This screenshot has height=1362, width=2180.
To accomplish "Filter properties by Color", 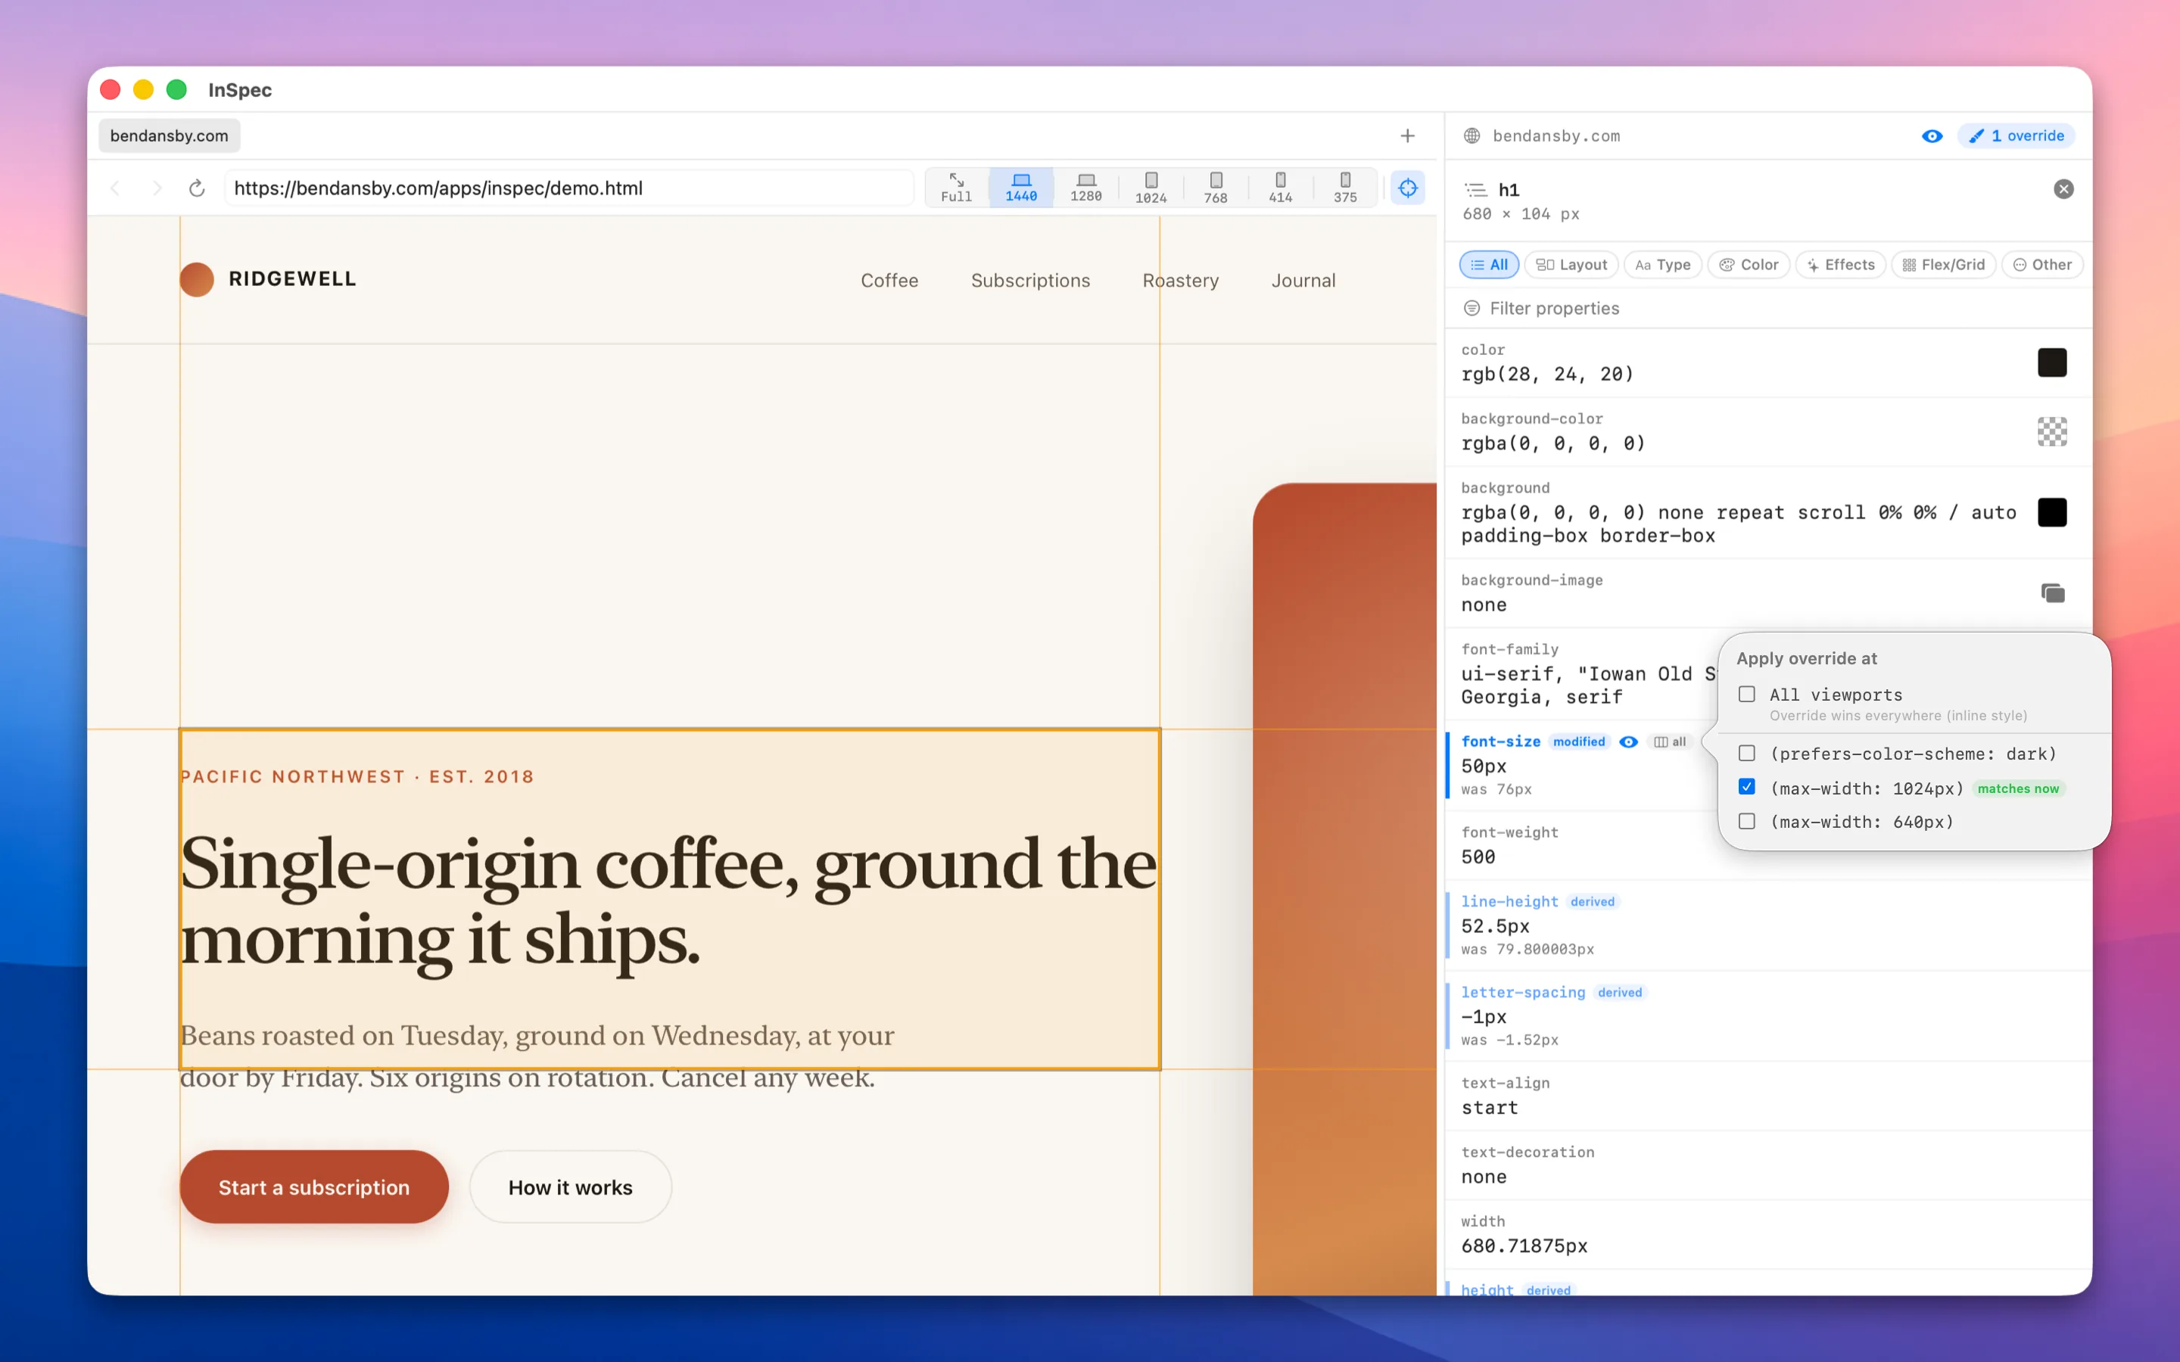I will (1748, 265).
